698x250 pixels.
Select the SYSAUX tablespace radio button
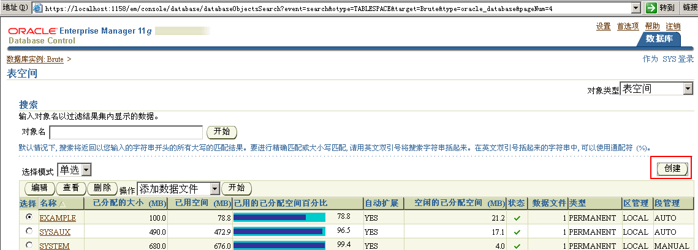click(29, 231)
